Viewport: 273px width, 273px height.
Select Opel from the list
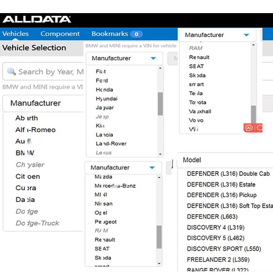point(101,213)
